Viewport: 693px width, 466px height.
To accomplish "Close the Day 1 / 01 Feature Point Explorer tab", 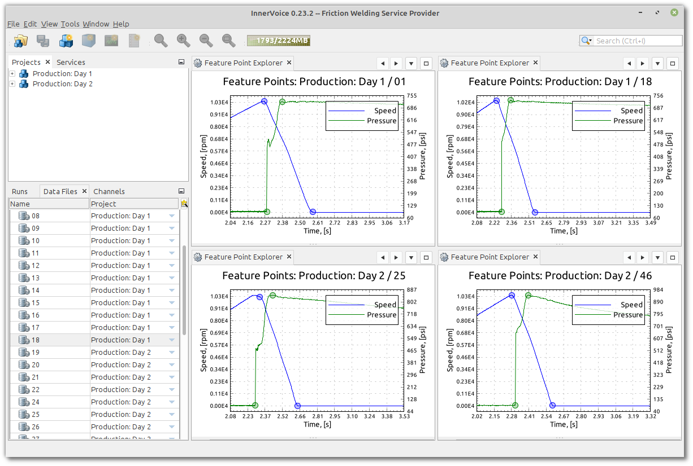I will [289, 63].
